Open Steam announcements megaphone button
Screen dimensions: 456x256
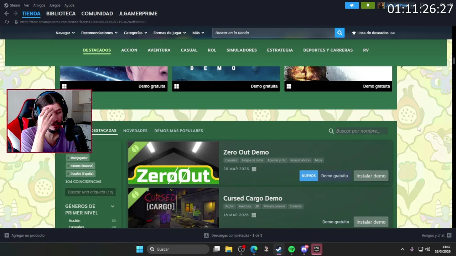(352, 5)
